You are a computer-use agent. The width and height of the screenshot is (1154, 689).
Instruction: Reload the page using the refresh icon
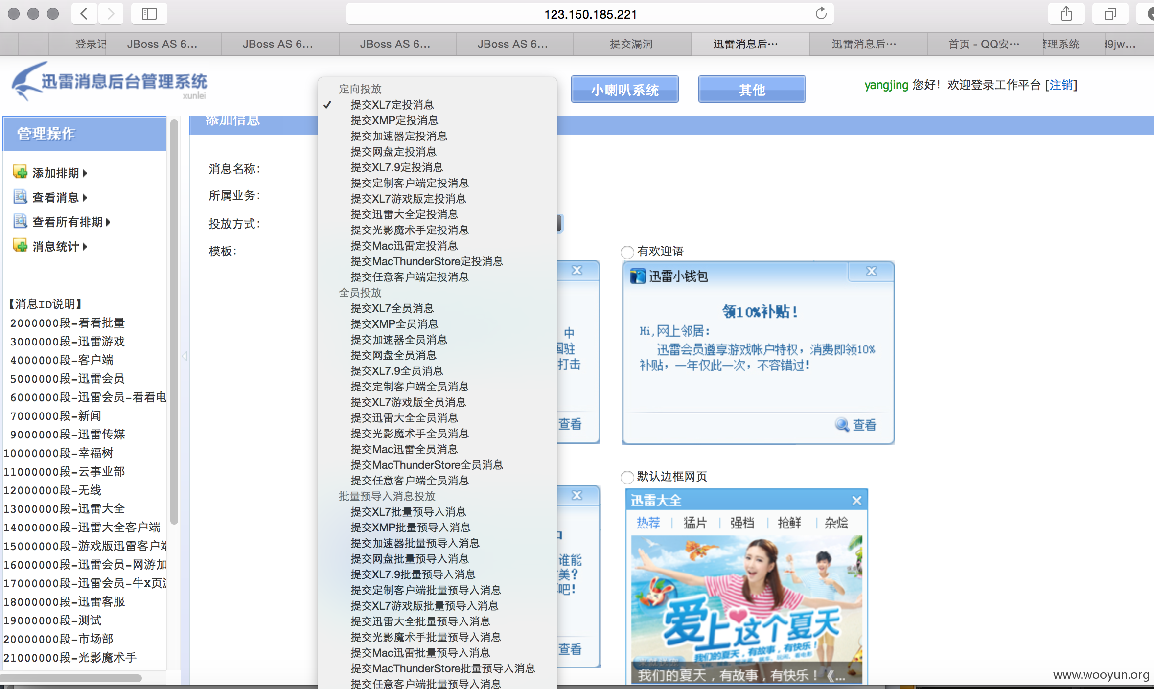pyautogui.click(x=821, y=14)
